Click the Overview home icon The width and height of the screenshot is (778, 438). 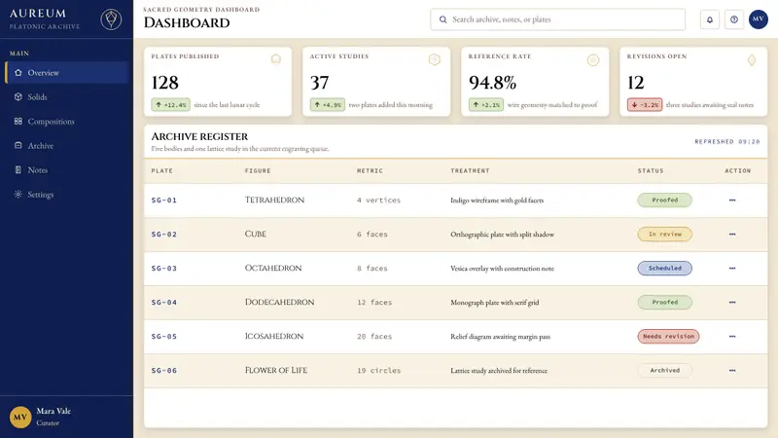click(18, 72)
